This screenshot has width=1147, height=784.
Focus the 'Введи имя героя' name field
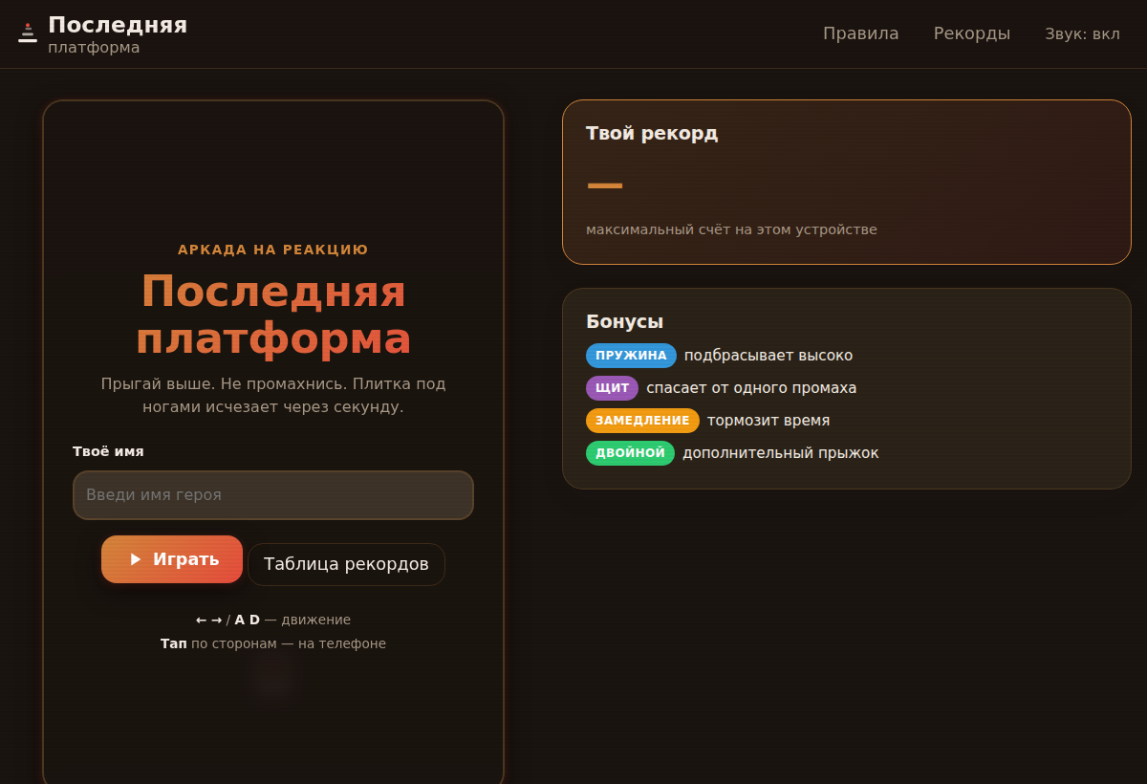tap(273, 495)
